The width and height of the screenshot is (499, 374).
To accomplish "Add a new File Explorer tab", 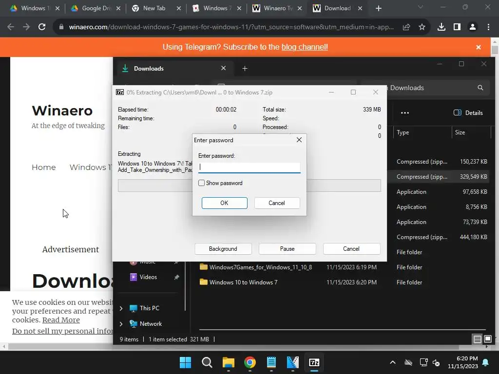I will (245, 68).
